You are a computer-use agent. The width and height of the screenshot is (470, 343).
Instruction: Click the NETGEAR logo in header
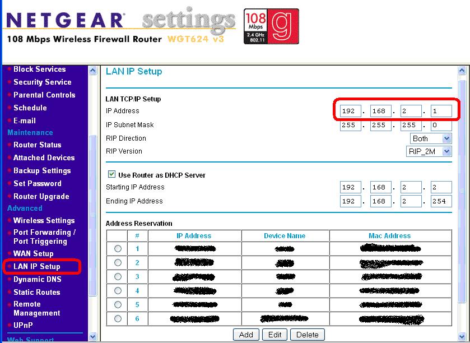coord(65,21)
